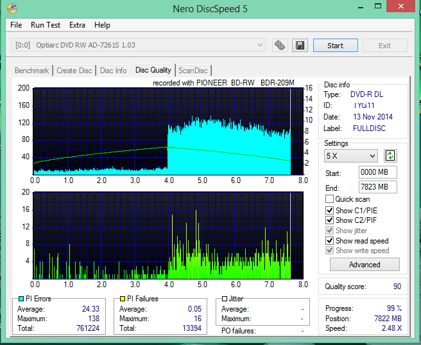Toggle Show write speed checkbox
421x345 pixels.
329,251
